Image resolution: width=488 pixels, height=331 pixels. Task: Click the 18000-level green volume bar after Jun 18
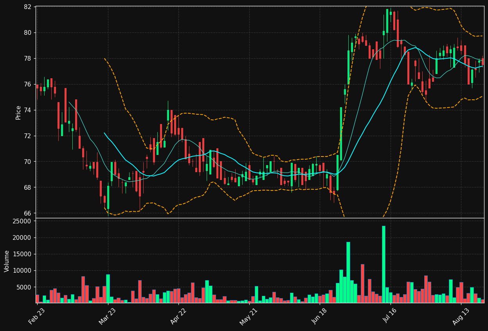coord(348,272)
